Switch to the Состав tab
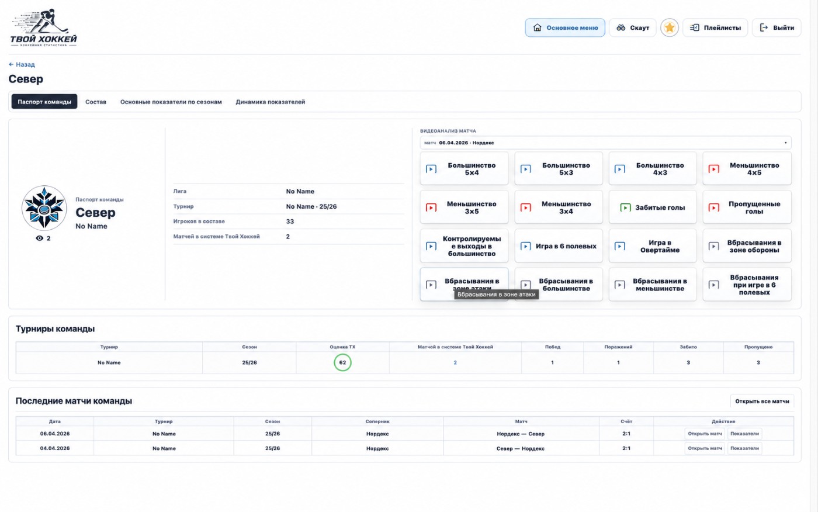 point(96,102)
